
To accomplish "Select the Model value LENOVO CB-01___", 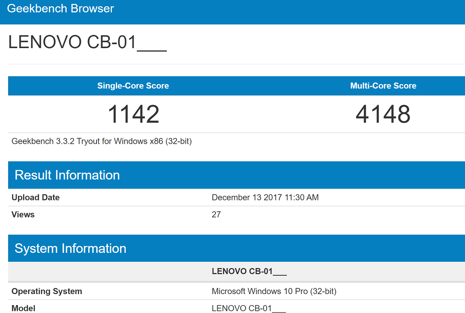I will pyautogui.click(x=249, y=308).
